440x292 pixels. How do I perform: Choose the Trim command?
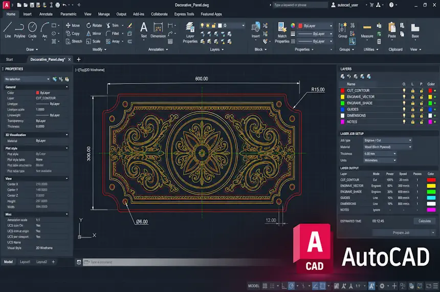[112, 25]
